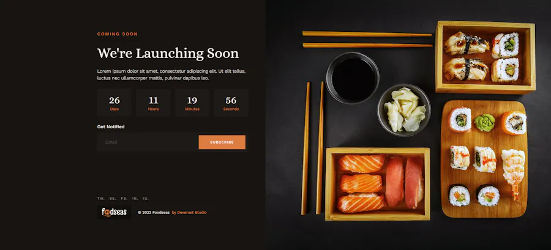Click the 19 Minutes countdown box
The width and height of the screenshot is (551, 250).
coord(192,103)
